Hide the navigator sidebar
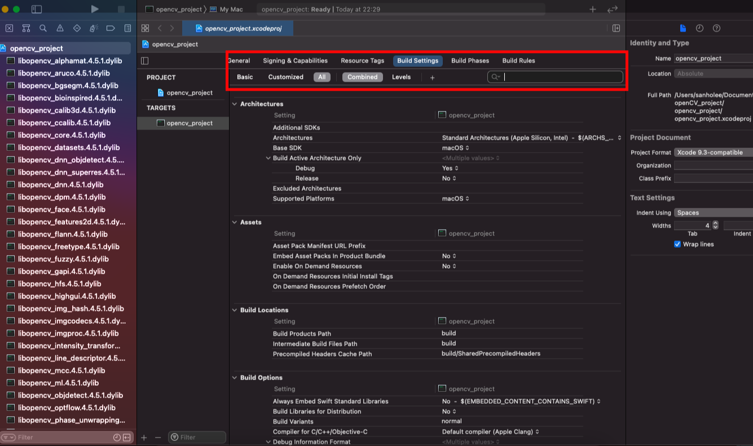This screenshot has width=753, height=446. (37, 10)
